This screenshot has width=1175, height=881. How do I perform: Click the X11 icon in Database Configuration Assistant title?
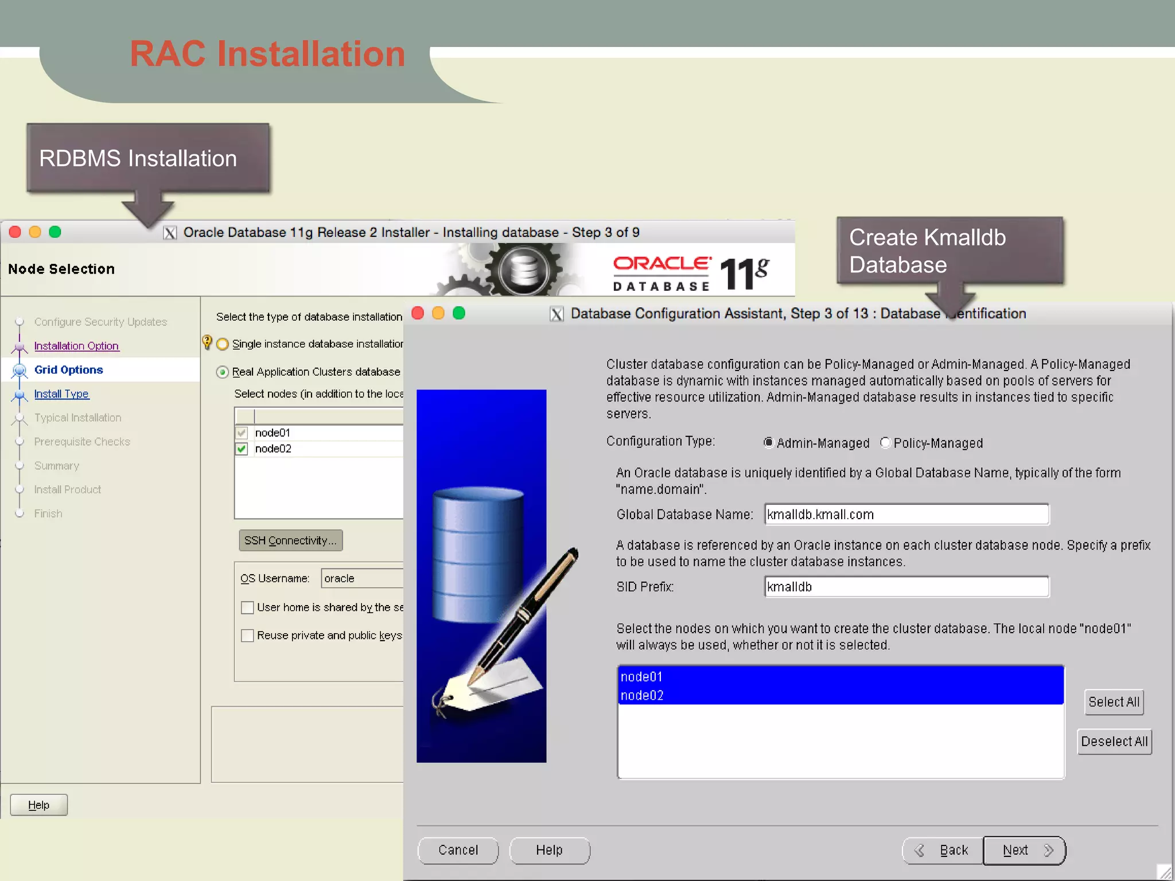click(557, 314)
